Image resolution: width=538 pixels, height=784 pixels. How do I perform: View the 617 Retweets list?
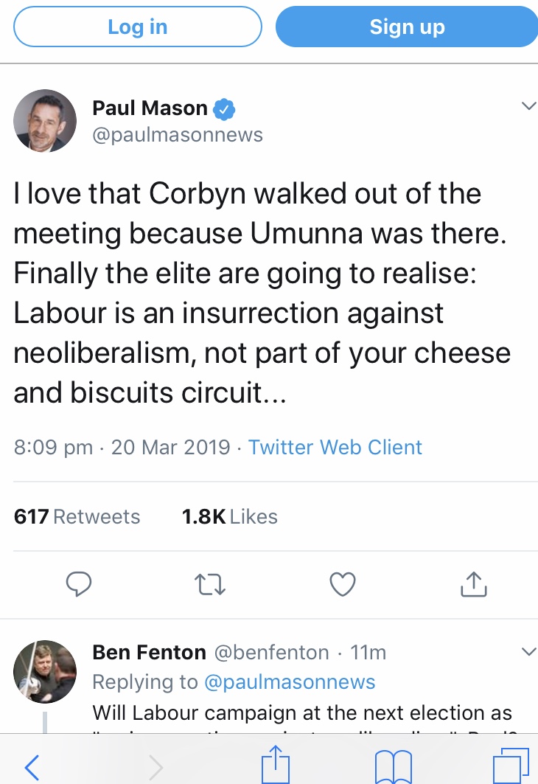[x=77, y=516]
